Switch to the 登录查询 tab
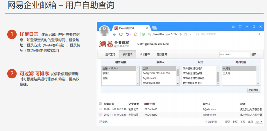 coord(110,54)
